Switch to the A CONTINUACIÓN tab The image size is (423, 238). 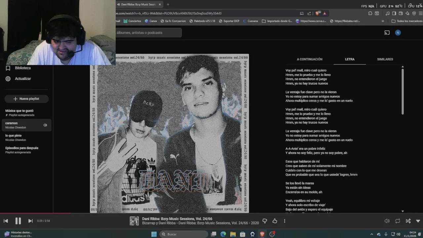click(309, 59)
